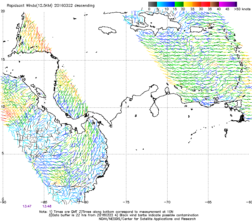Screen dimensions: 252x221
Task: Click the '20' latitude axis label
Action: (x=3, y=11)
